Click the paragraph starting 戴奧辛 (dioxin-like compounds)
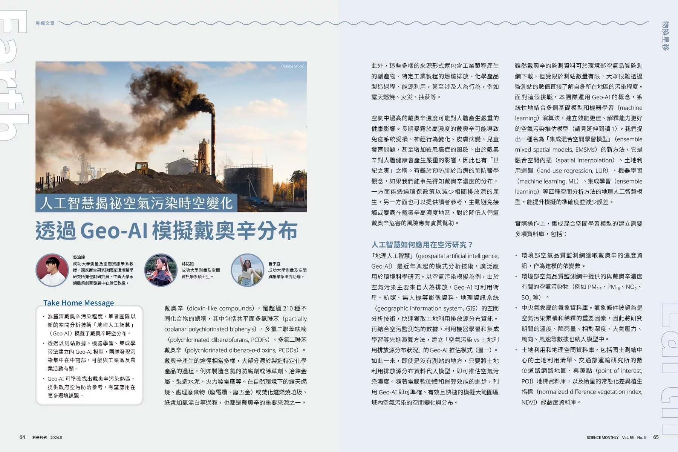This screenshot has height=452, width=678. click(236, 355)
